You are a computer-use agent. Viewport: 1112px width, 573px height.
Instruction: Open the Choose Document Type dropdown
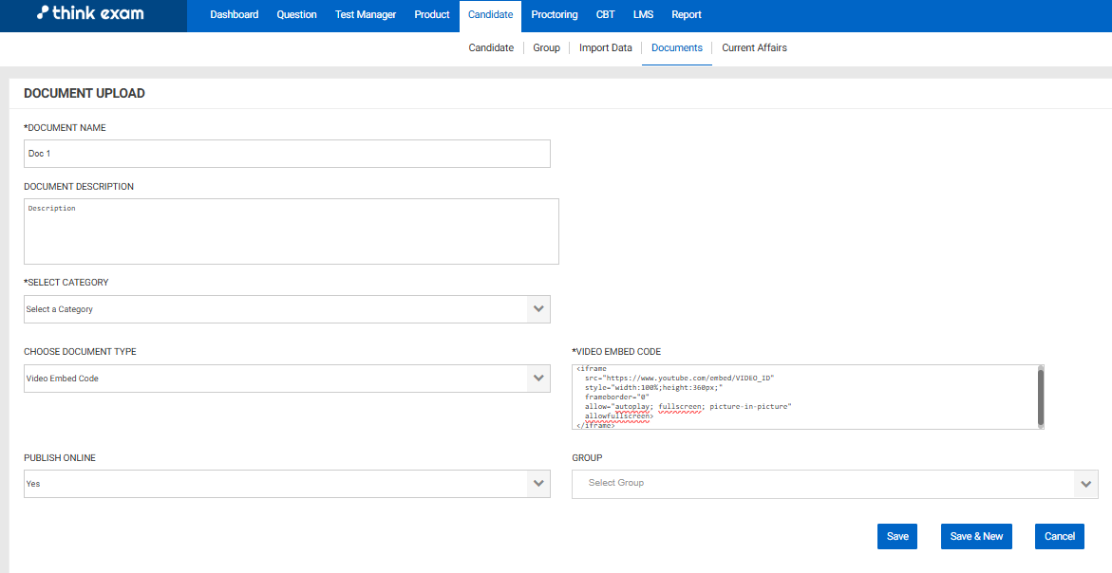pos(287,379)
